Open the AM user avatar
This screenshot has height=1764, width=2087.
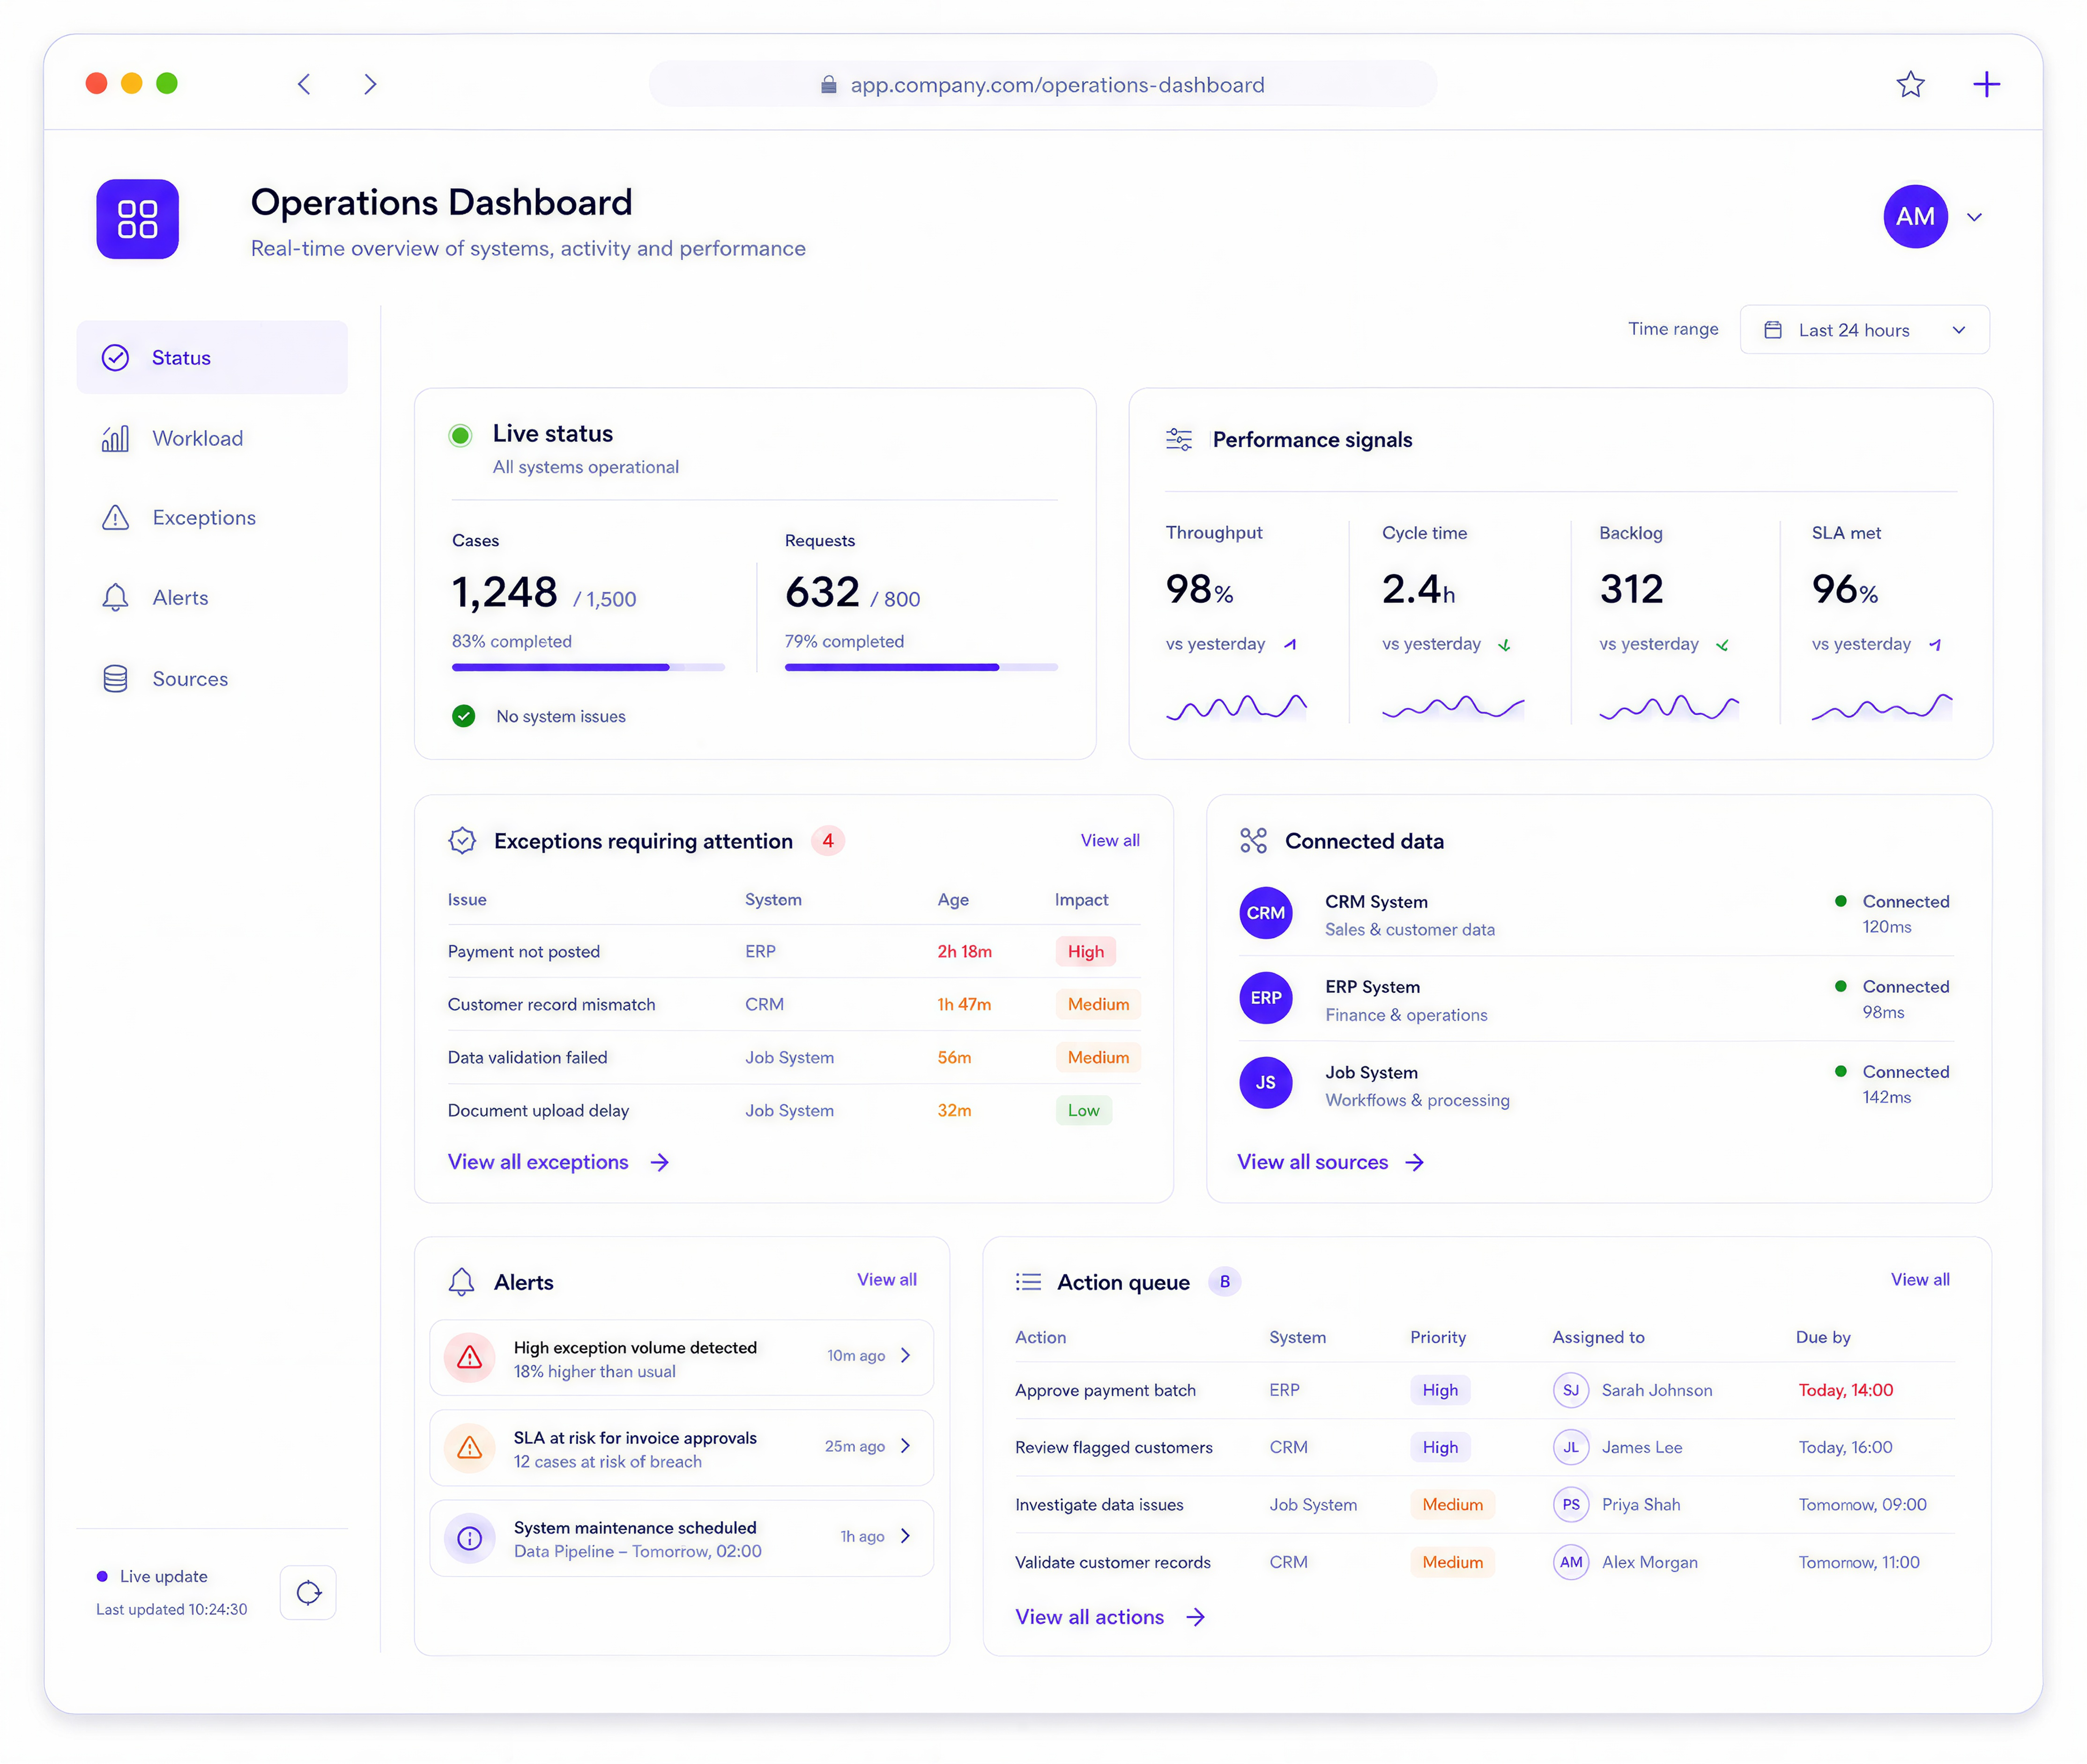[x=1915, y=216]
